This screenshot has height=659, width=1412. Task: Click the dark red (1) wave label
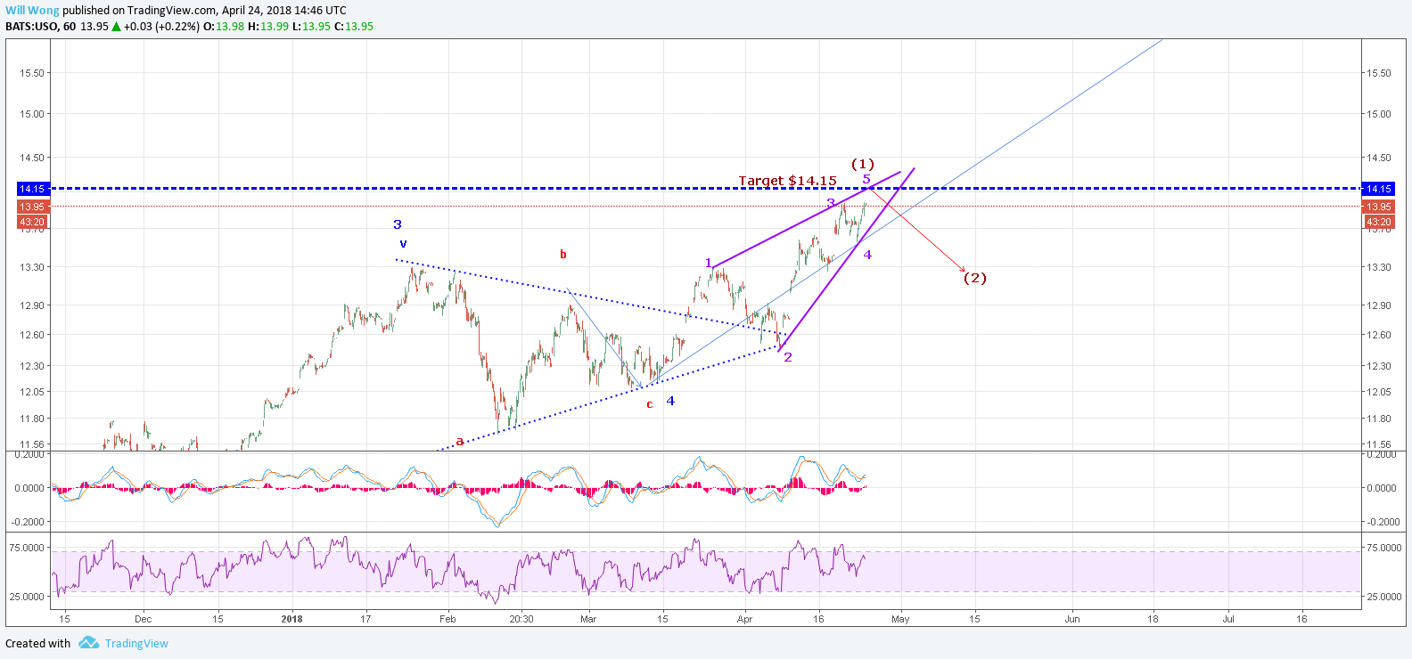[x=862, y=164]
